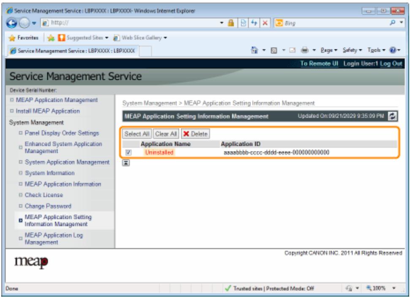The height and width of the screenshot is (297, 410).
Task: Open System Information link
Action: [x=50, y=173]
